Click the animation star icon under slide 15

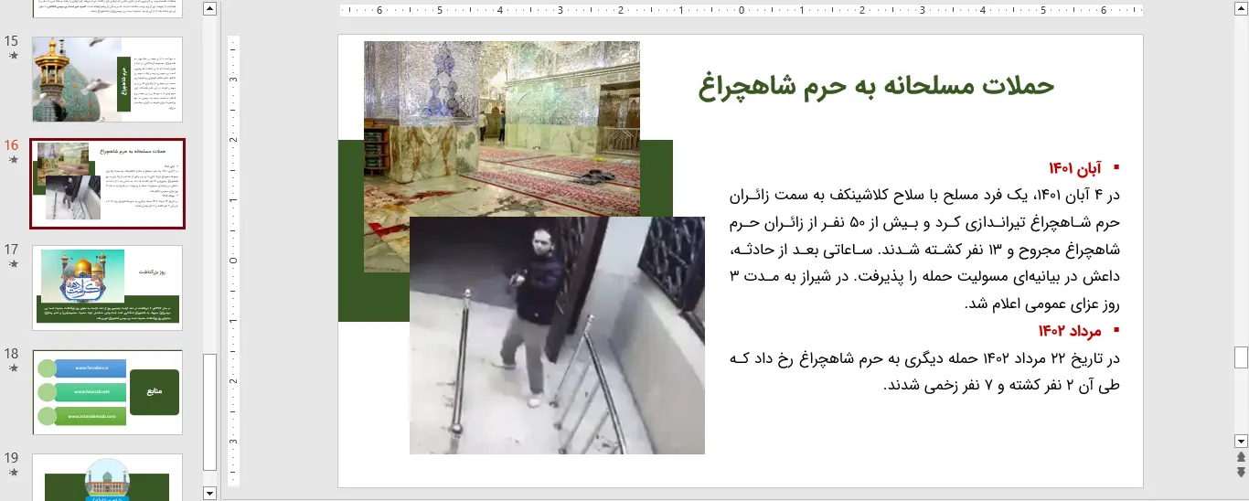(13, 55)
